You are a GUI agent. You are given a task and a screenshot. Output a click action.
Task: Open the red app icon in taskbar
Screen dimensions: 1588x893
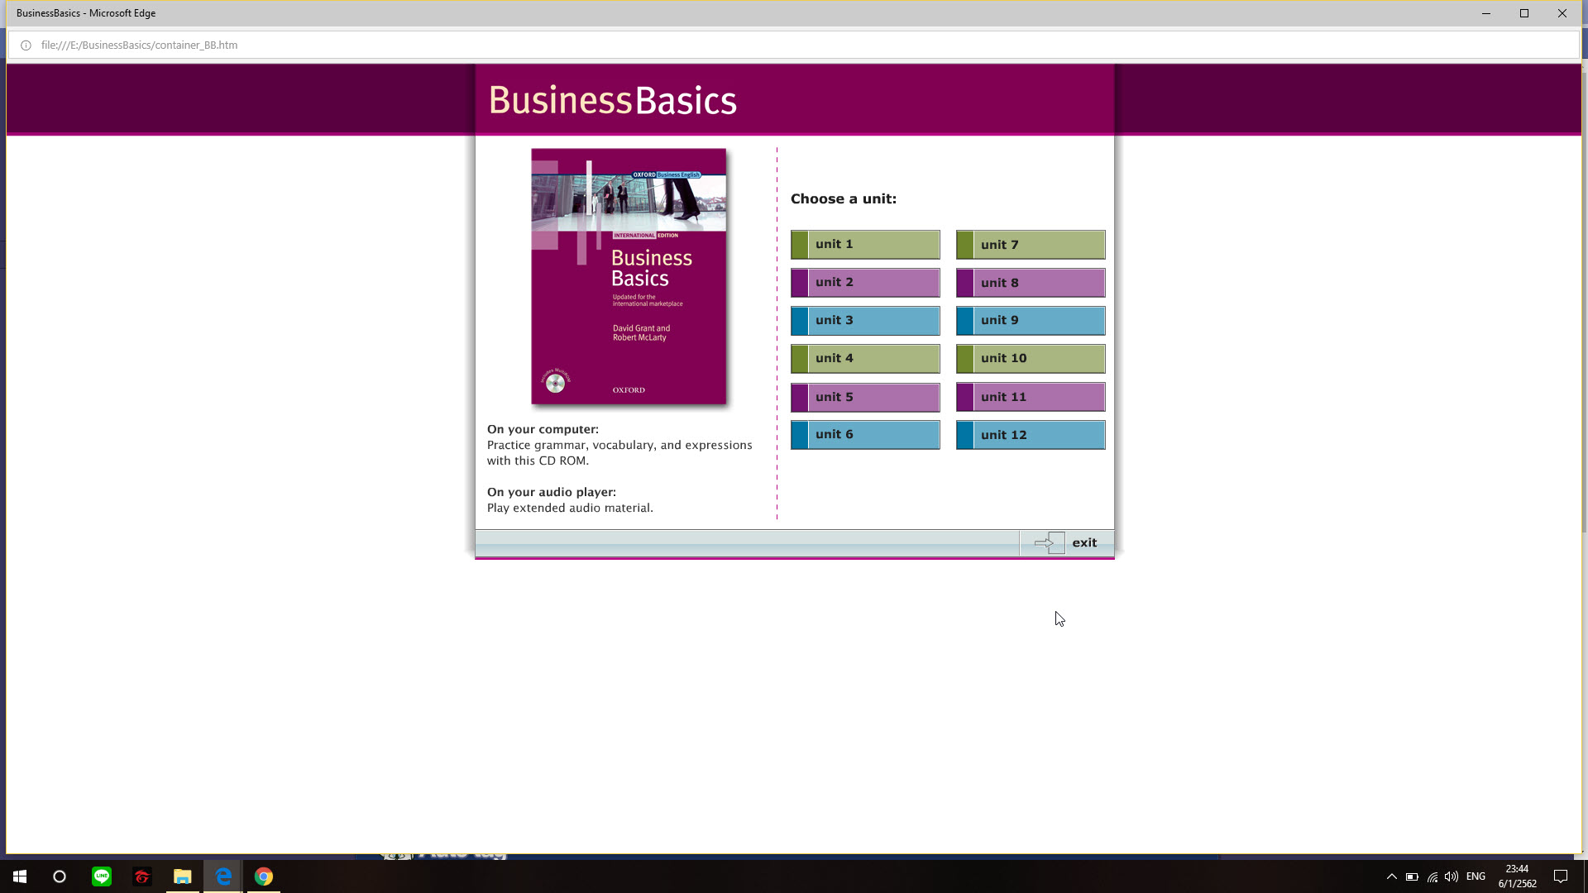[142, 876]
